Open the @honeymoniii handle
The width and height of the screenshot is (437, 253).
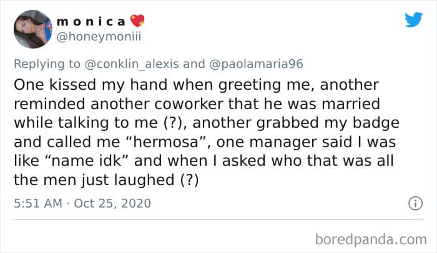tap(99, 36)
